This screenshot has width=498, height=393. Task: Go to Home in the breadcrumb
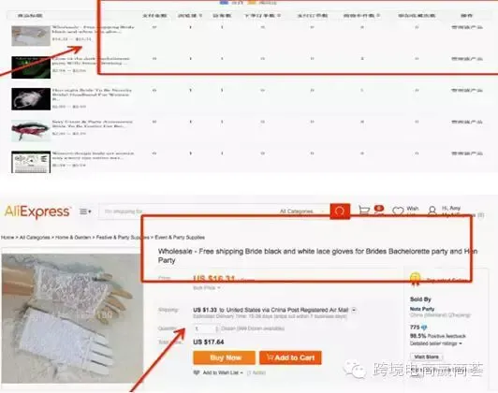7,238
